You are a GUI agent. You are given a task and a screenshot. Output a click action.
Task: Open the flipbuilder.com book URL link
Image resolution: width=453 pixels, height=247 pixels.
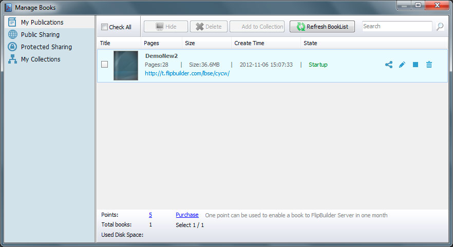point(187,73)
